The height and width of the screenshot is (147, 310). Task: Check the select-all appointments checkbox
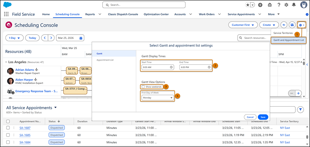coord(8,122)
